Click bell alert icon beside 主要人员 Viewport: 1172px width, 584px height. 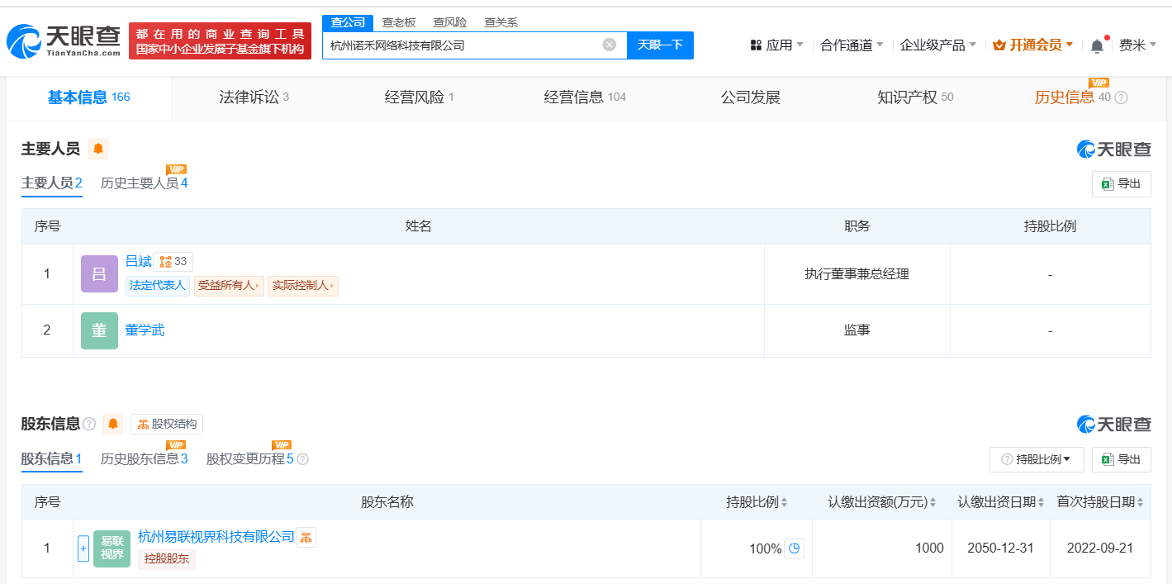98,149
